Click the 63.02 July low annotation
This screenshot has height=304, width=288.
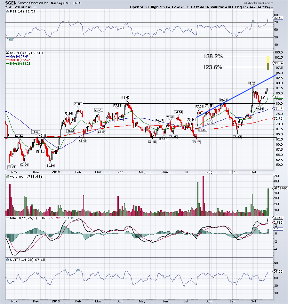196,142
